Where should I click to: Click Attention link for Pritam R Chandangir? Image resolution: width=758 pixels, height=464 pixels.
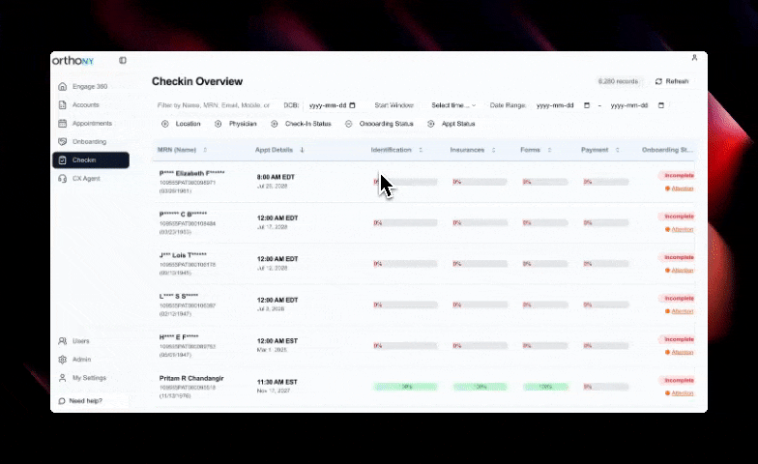click(683, 393)
